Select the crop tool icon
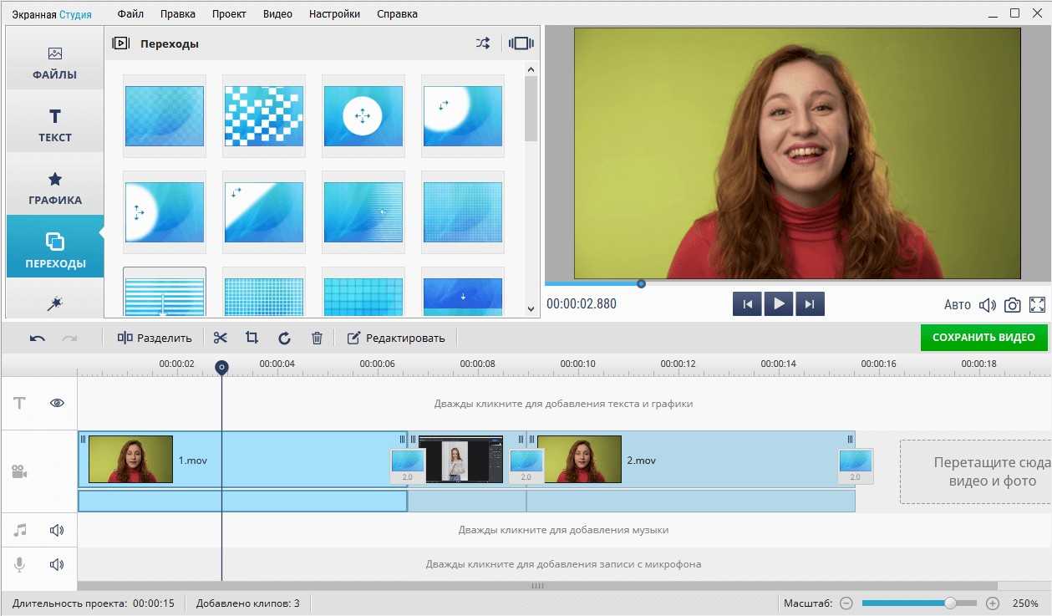Image resolution: width=1052 pixels, height=616 pixels. 252,338
